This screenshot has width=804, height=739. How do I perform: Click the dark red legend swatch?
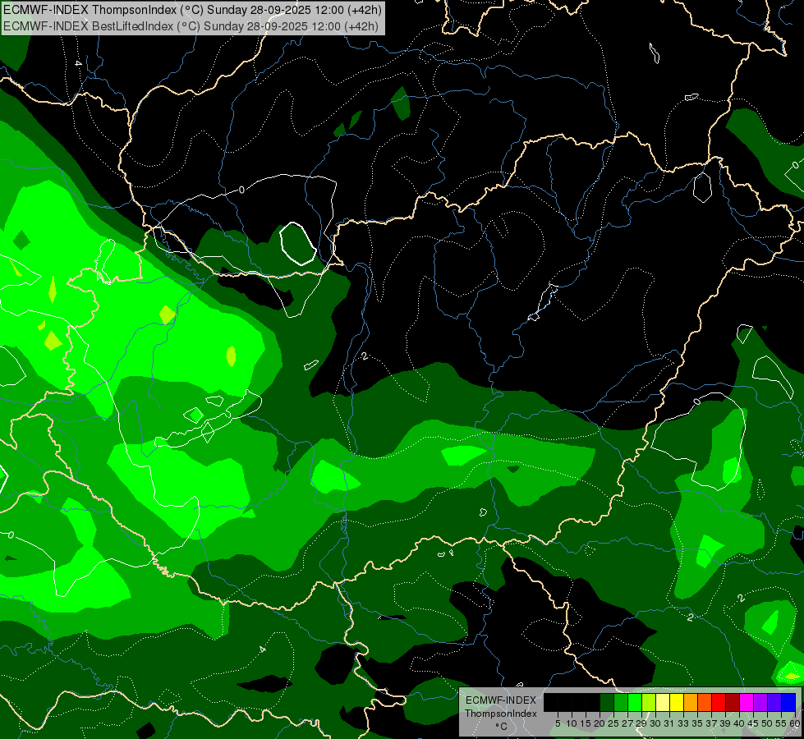click(x=733, y=702)
